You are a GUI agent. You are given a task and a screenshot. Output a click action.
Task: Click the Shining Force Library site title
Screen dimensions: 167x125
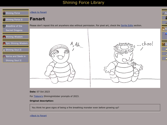[83, 3]
